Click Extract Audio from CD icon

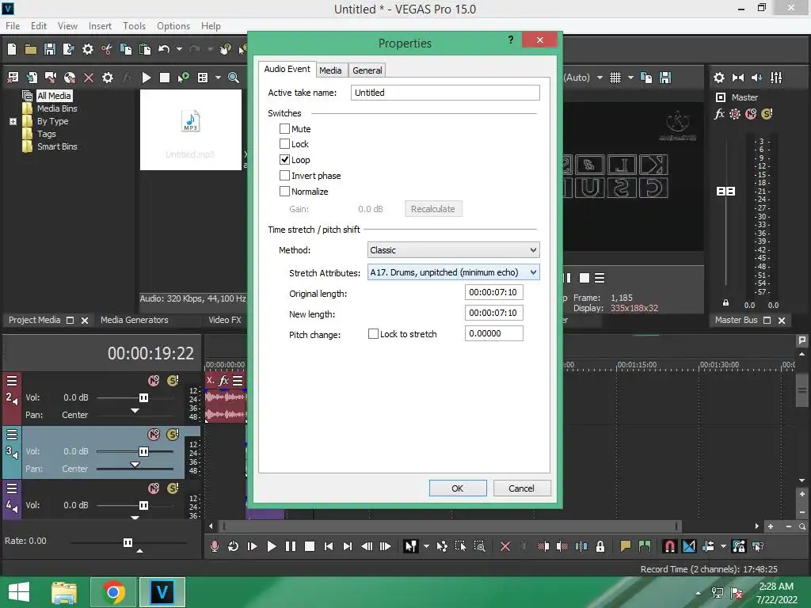70,78
